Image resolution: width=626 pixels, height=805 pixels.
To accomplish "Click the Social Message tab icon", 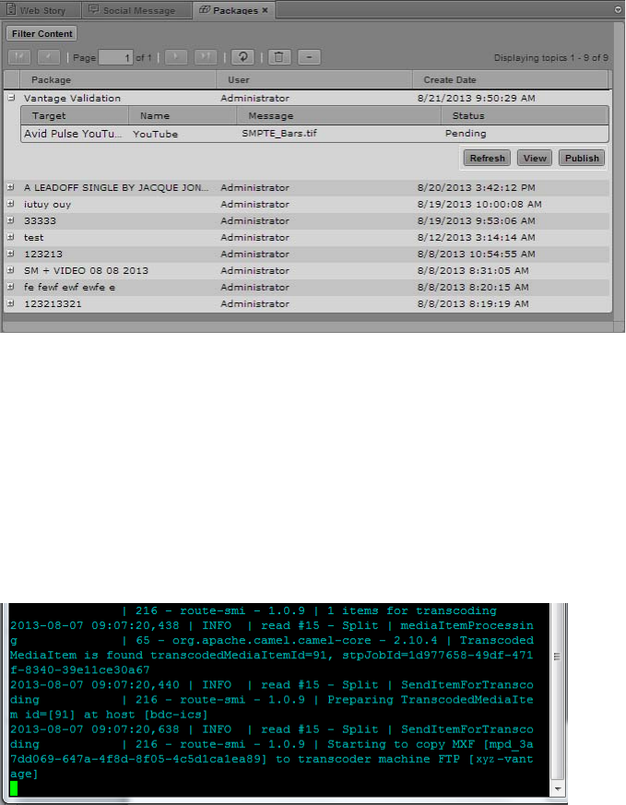I will coord(93,9).
